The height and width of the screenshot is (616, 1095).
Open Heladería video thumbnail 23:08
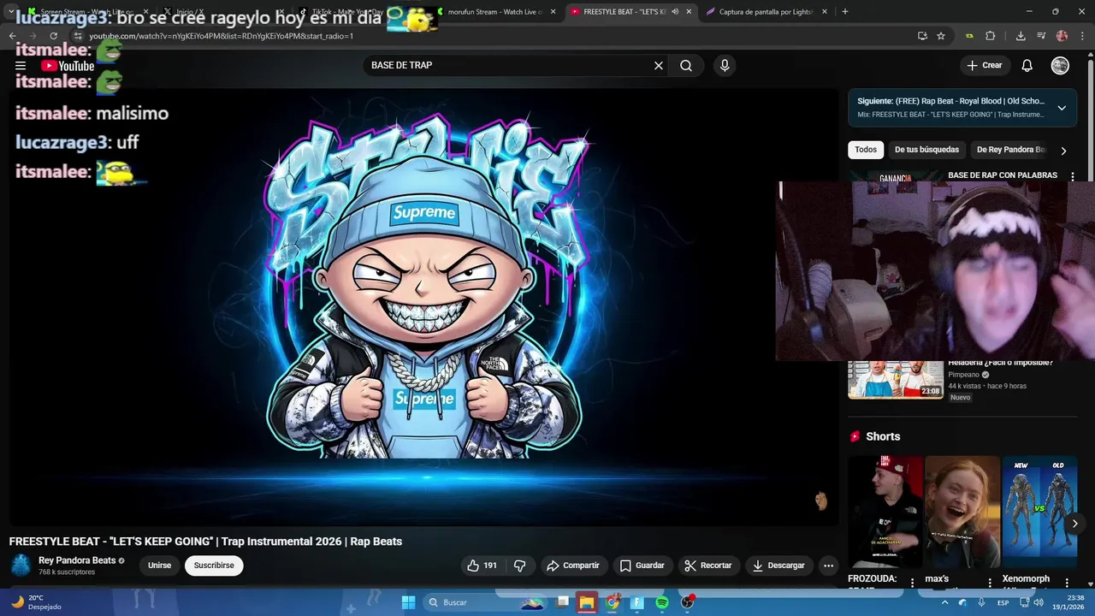tap(896, 380)
